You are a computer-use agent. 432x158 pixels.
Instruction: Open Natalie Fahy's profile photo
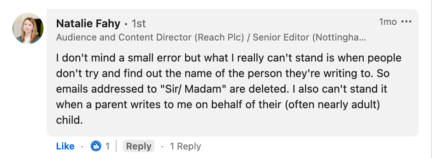point(28,28)
